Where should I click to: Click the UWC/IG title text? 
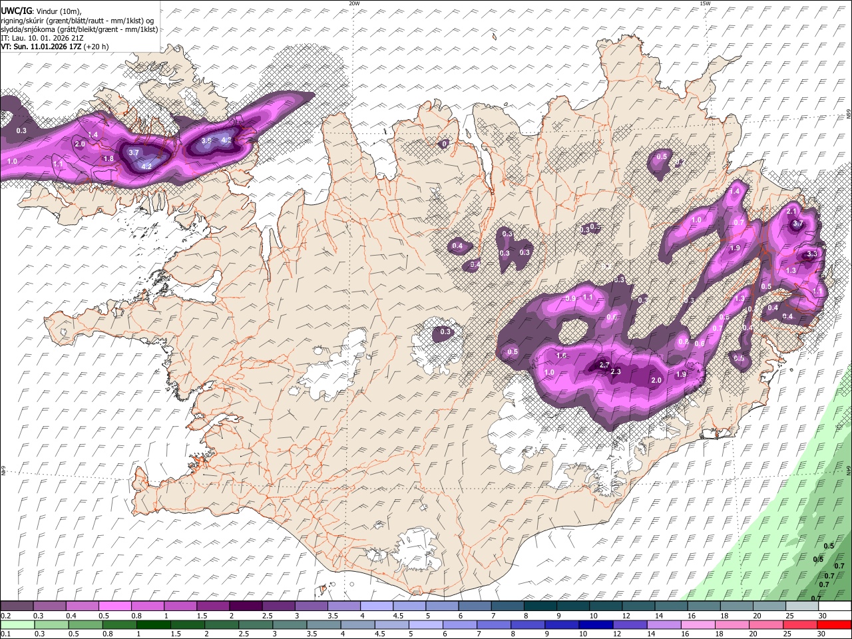[16, 11]
